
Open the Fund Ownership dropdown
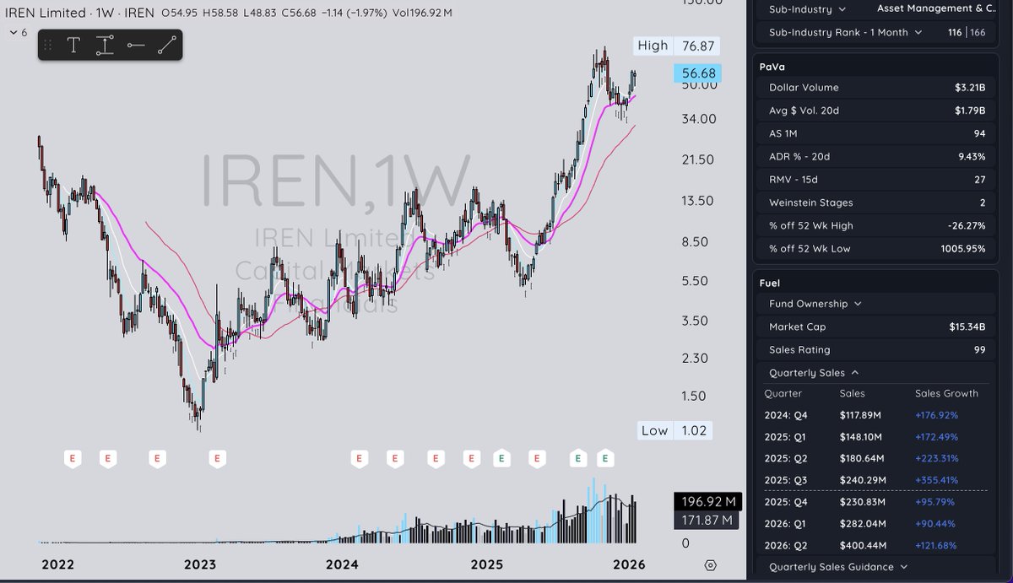click(815, 304)
